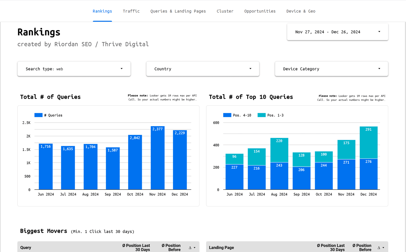Click 'created by Riordan SEO / Thrive Digital'
406x252 pixels.
click(x=83, y=44)
